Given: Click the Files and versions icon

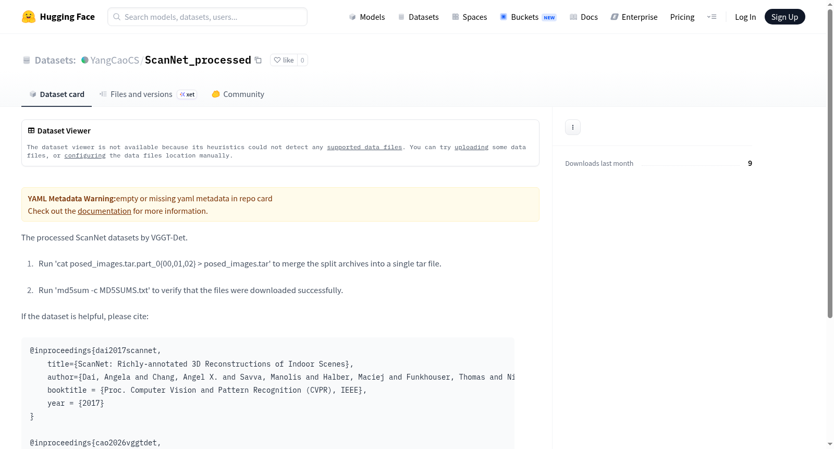Looking at the screenshot, I should pos(103,94).
